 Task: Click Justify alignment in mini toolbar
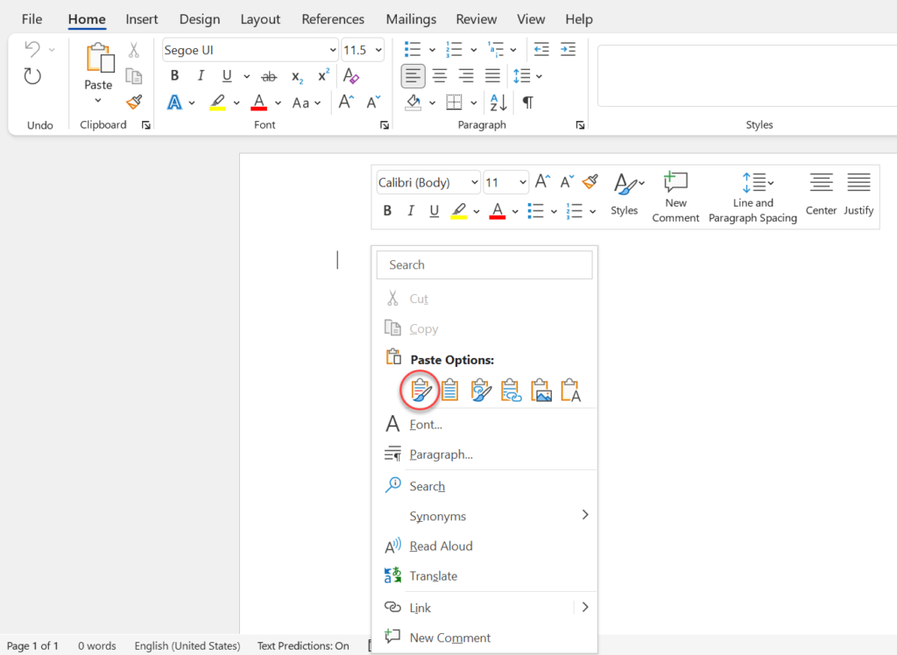(858, 194)
